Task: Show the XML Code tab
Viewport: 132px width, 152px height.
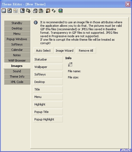Action: (17, 82)
